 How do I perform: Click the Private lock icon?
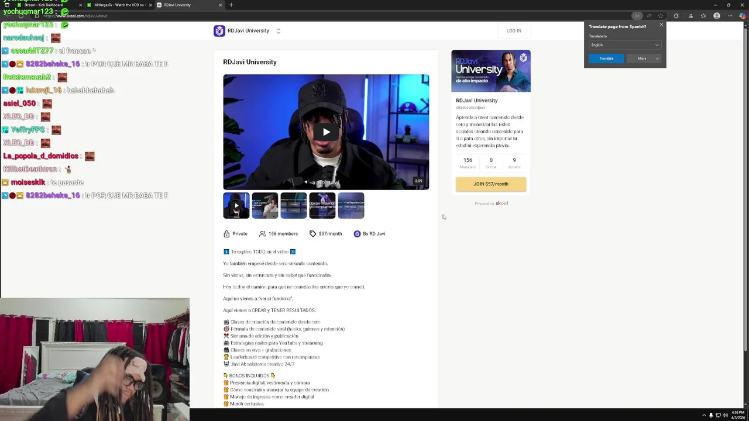[226, 233]
